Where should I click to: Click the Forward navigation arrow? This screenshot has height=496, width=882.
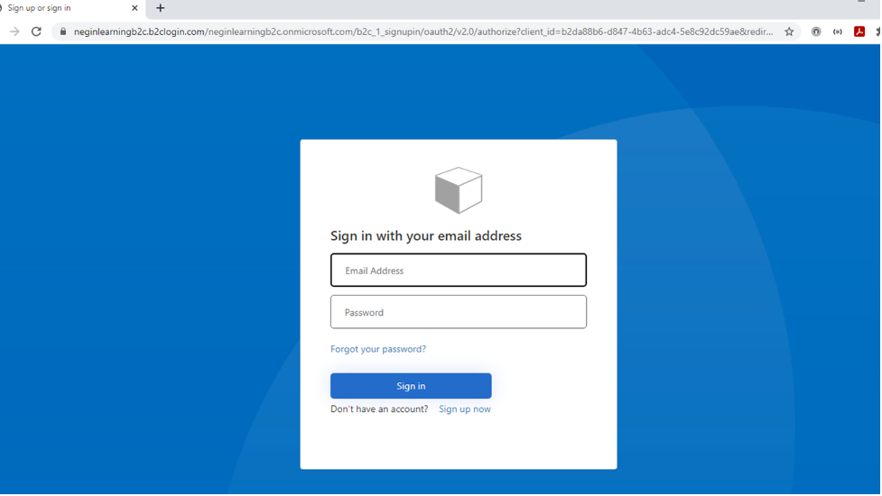[14, 32]
